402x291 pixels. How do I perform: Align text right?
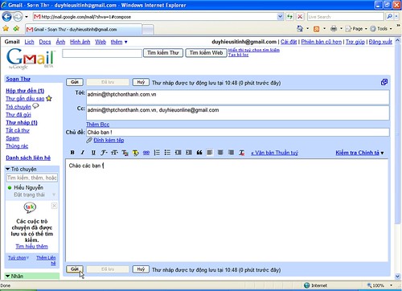pos(231,153)
